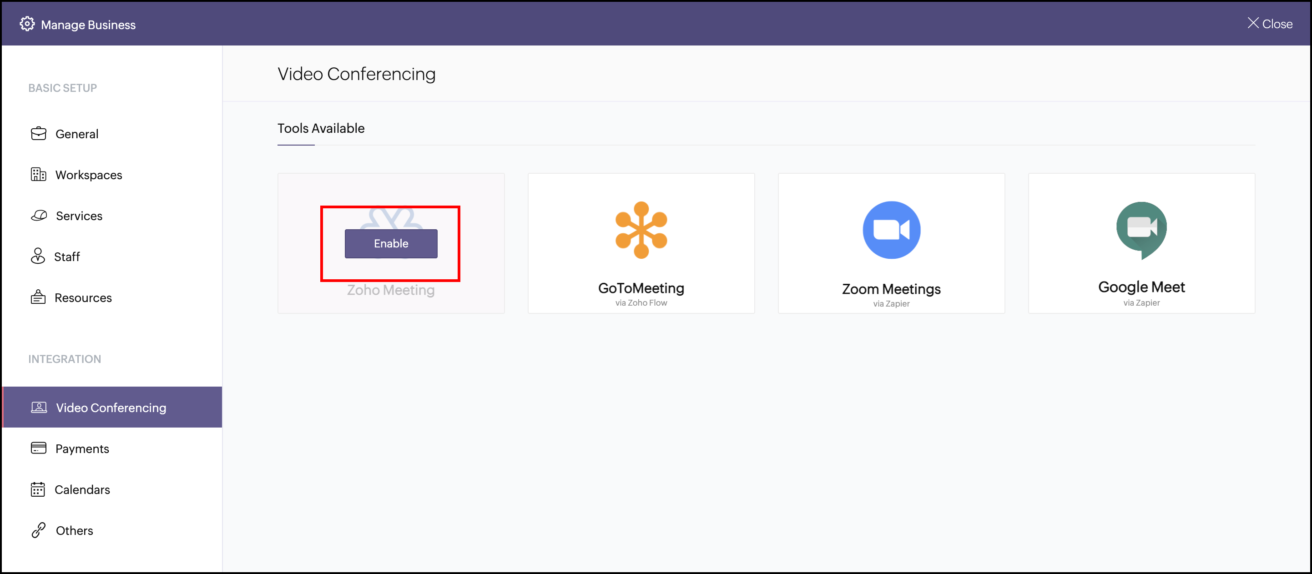Click the Manage Business gear icon
Image resolution: width=1312 pixels, height=574 pixels.
(x=27, y=24)
